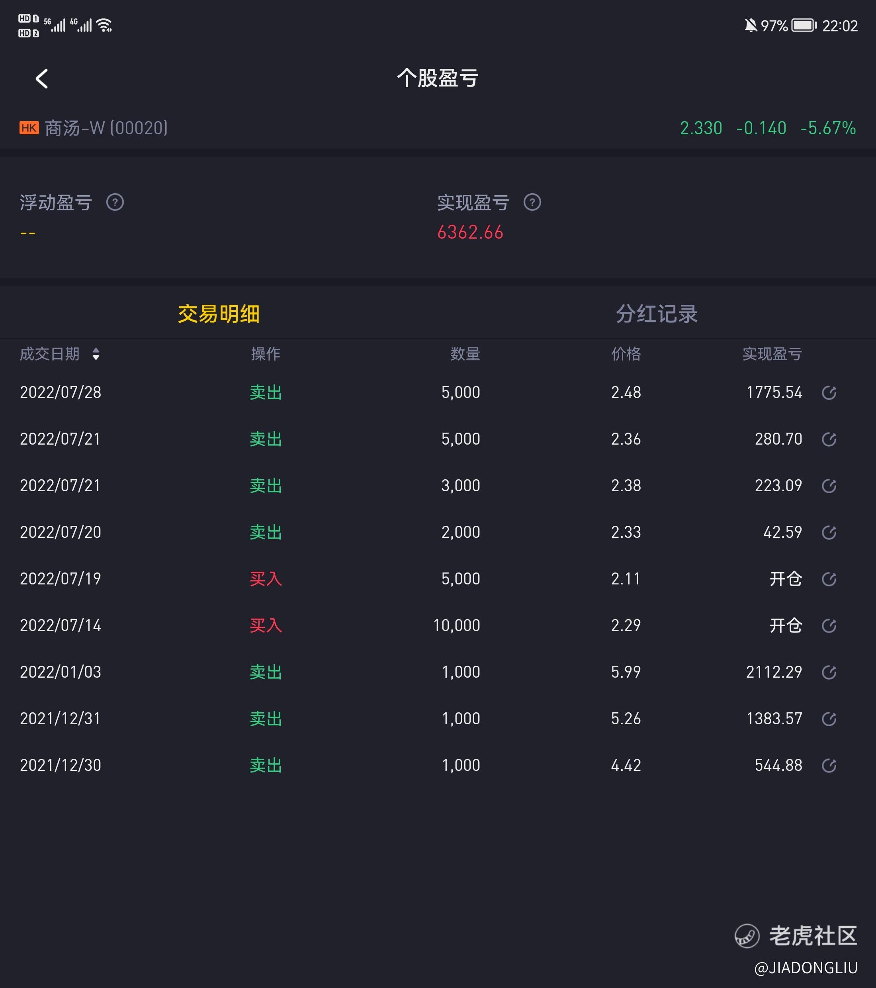The width and height of the screenshot is (876, 988).
Task: Tap share icon for 2022/07/20 trade
Action: [829, 532]
